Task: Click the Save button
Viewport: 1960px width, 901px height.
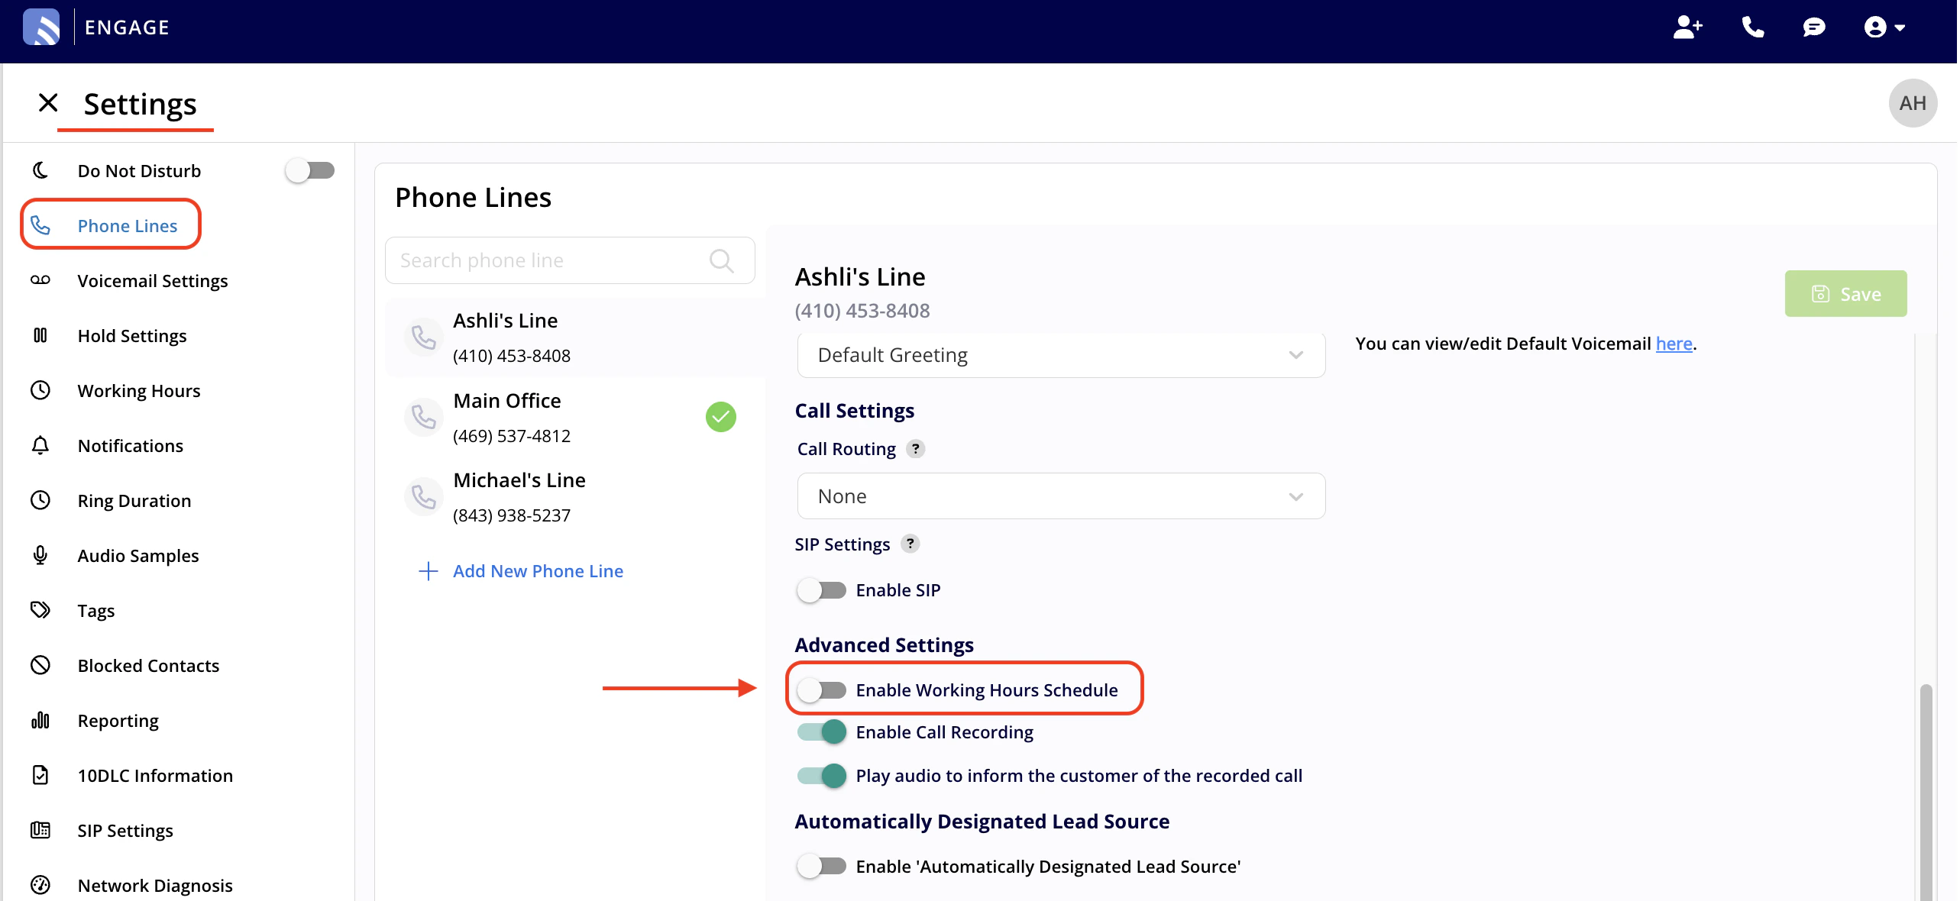Action: point(1845,293)
